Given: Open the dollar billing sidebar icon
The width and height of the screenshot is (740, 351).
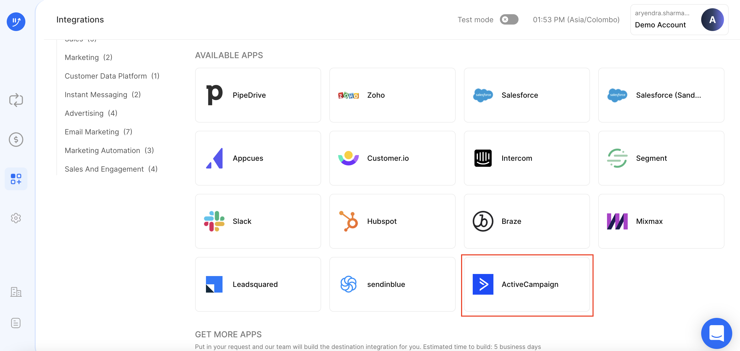Looking at the screenshot, I should coord(16,140).
